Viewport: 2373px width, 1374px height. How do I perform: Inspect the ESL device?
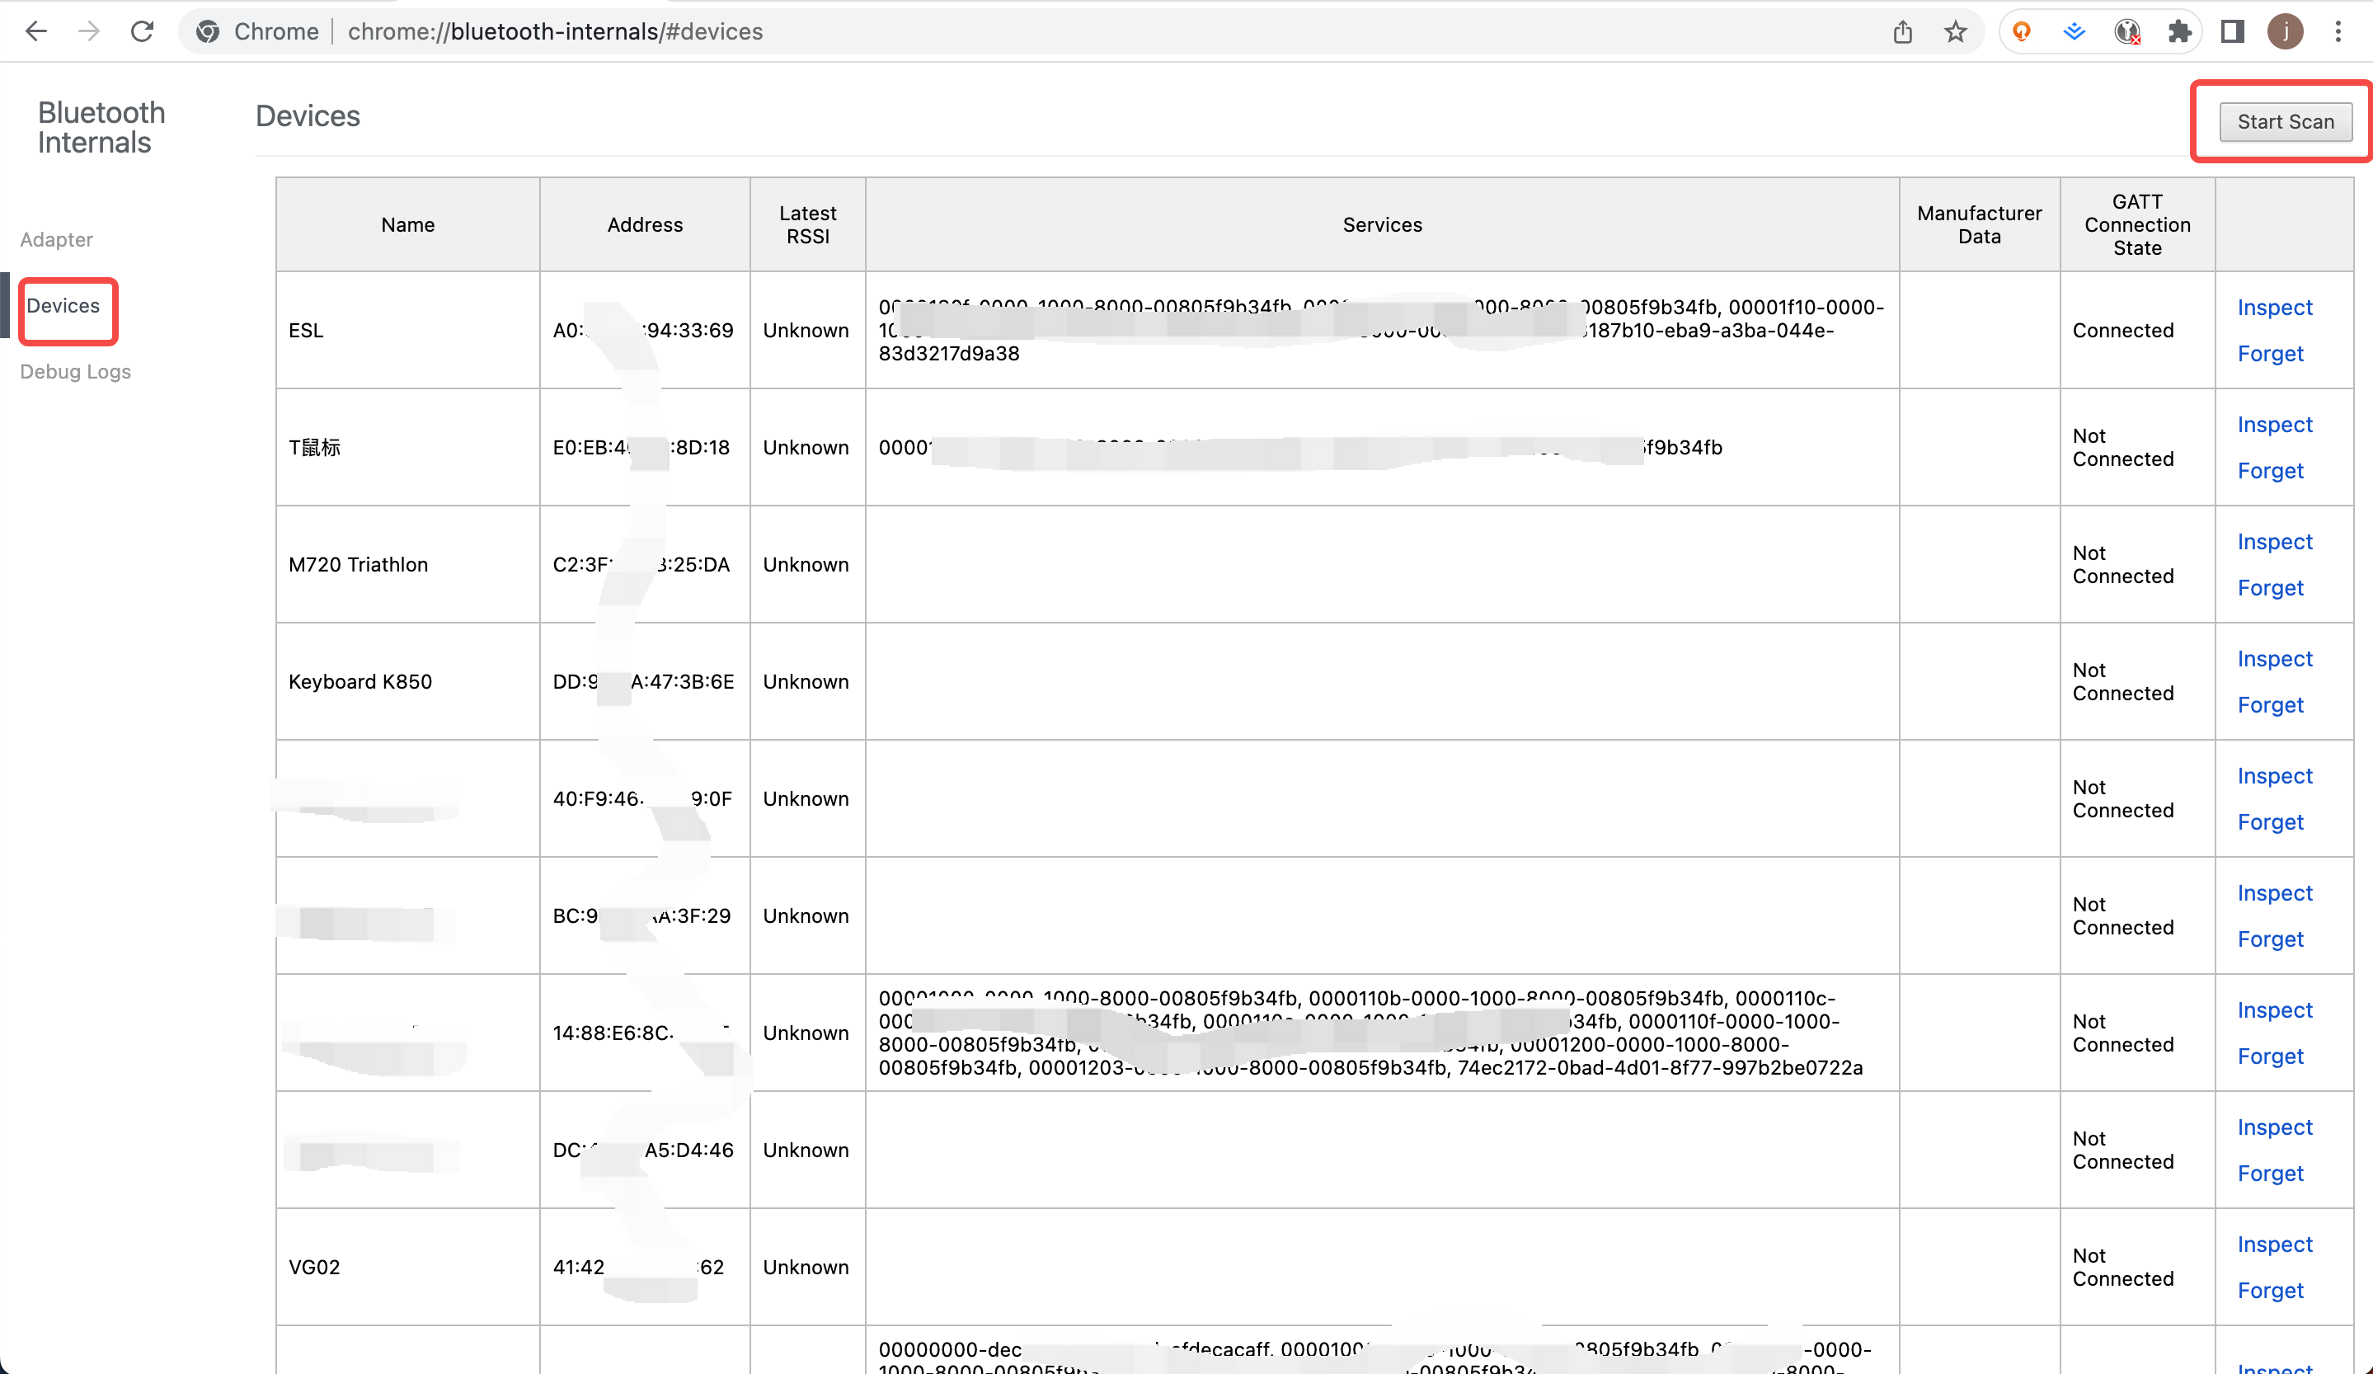tap(2274, 307)
